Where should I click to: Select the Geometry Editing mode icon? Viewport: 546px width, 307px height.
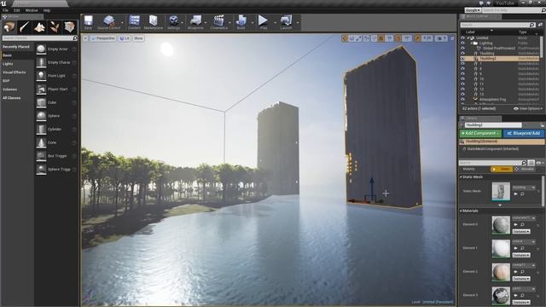click(x=69, y=27)
